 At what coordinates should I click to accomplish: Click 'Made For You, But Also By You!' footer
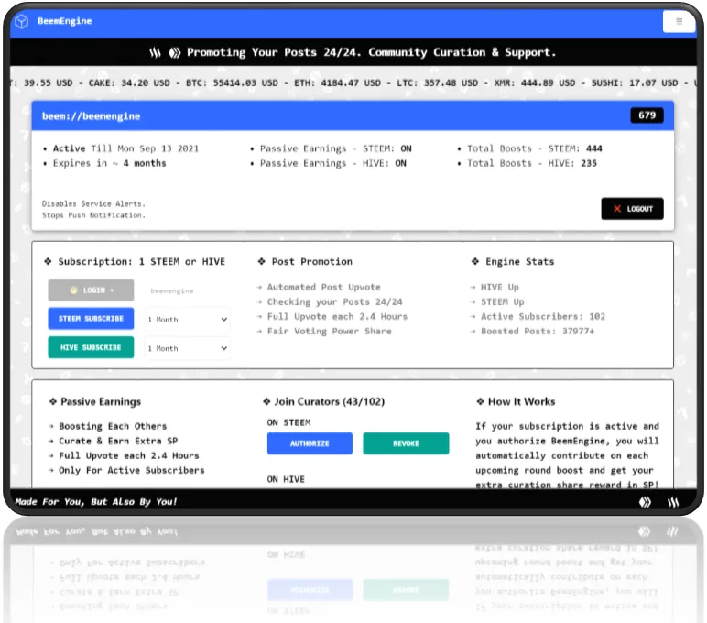pyautogui.click(x=96, y=502)
